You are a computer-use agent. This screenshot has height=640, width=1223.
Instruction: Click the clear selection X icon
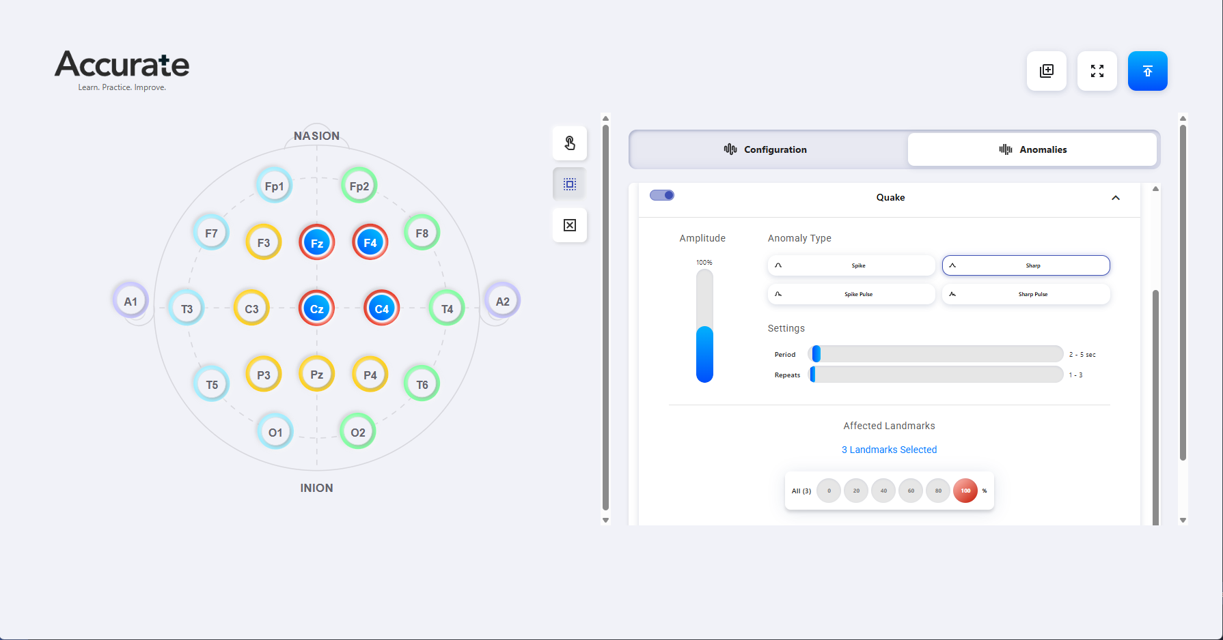pos(570,225)
